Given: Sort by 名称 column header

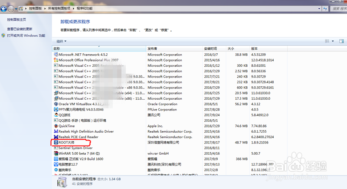Looking at the screenshot, I should 99,49.
